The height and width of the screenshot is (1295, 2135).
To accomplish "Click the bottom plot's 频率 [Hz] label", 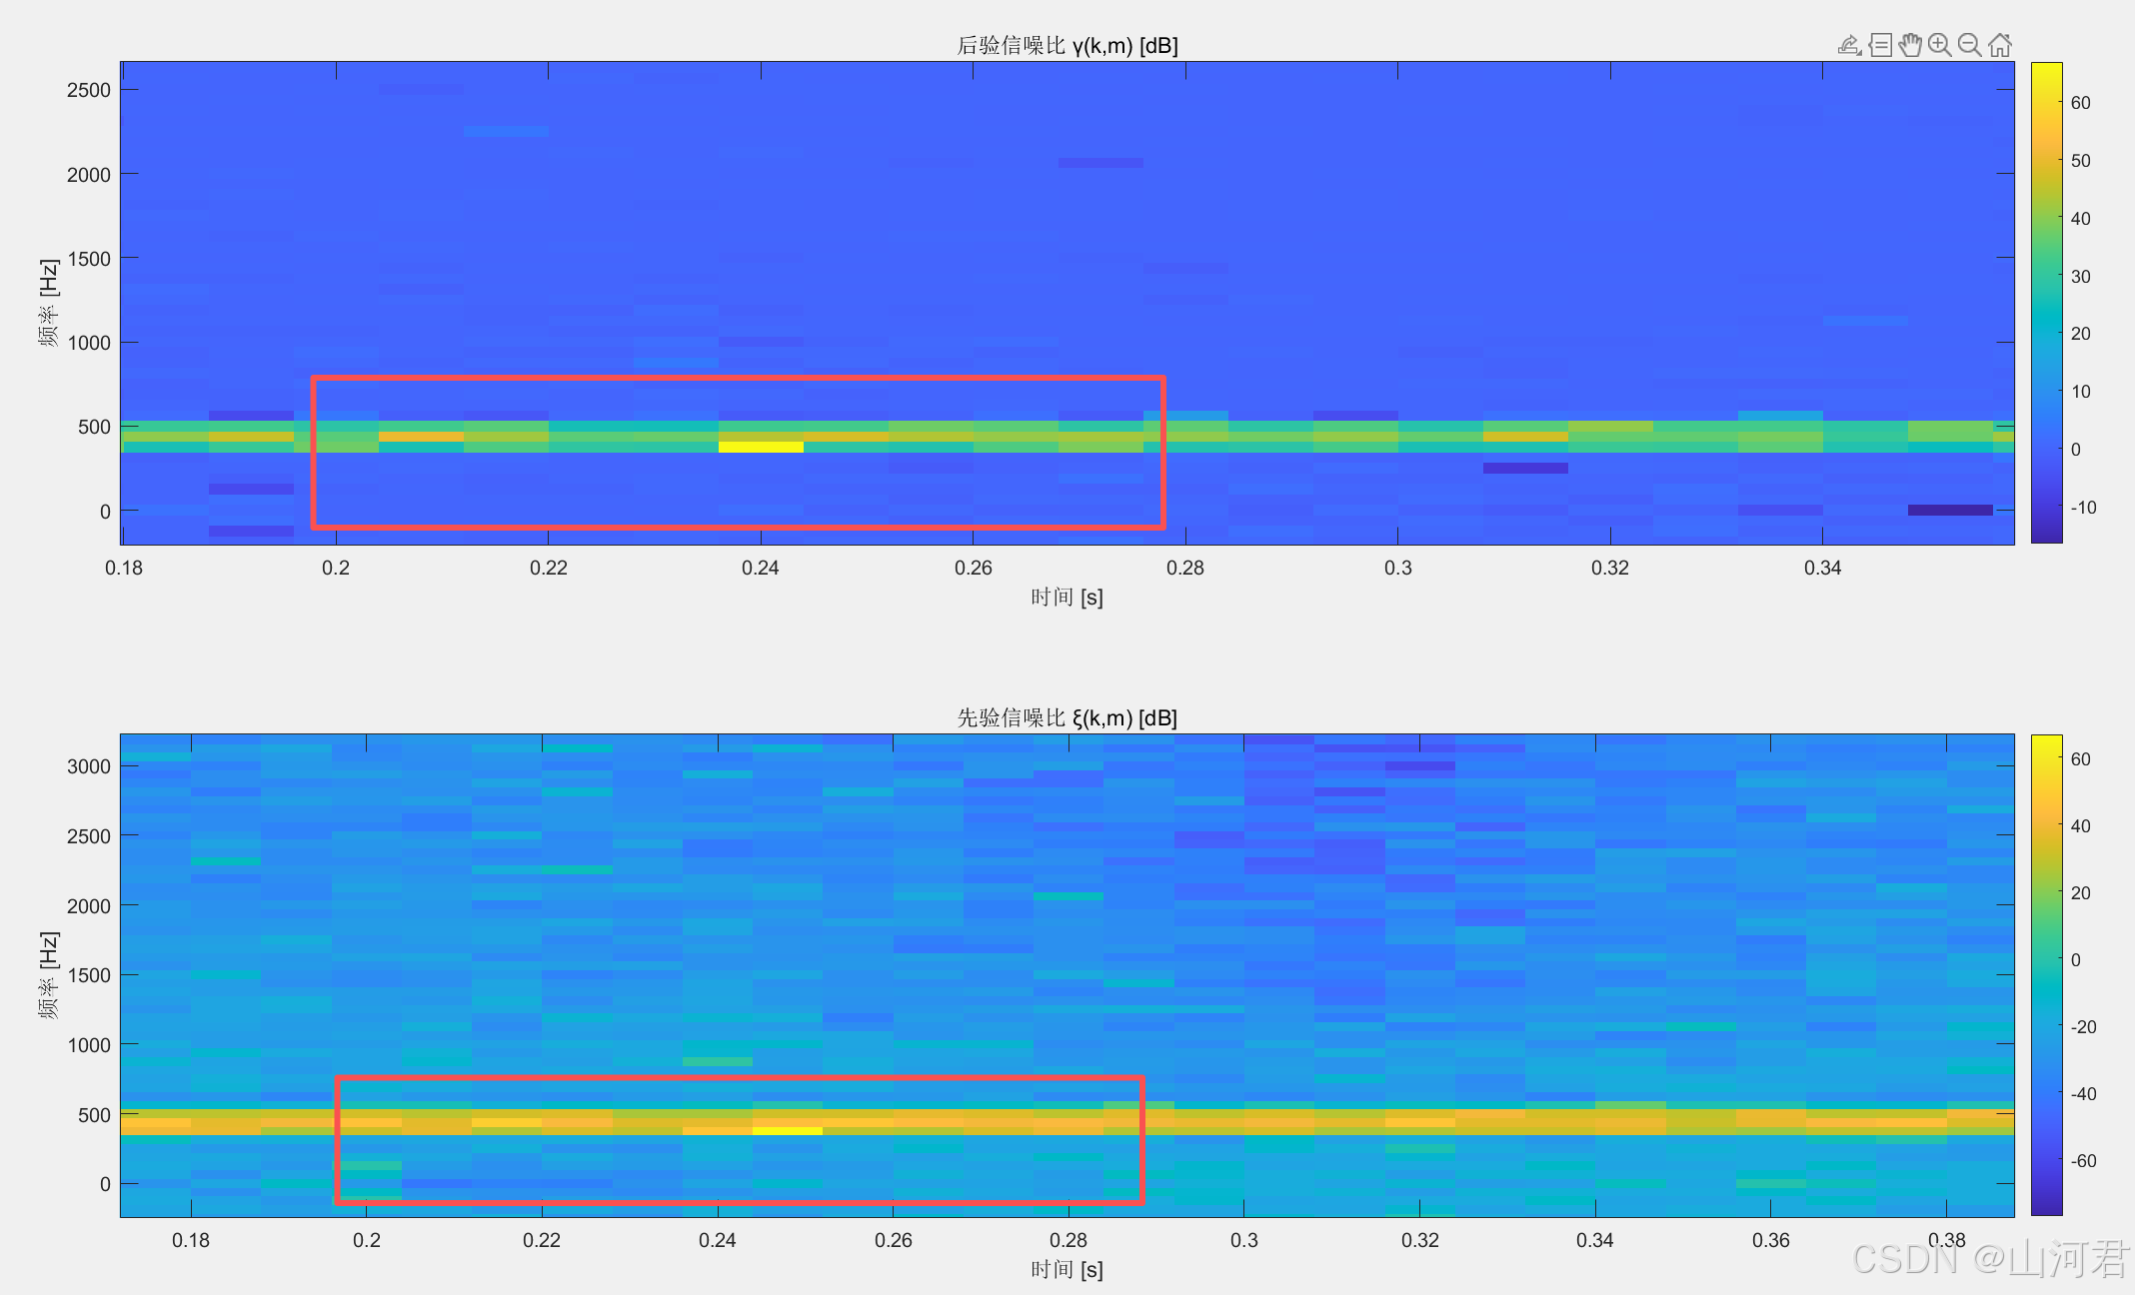I will tap(48, 975).
